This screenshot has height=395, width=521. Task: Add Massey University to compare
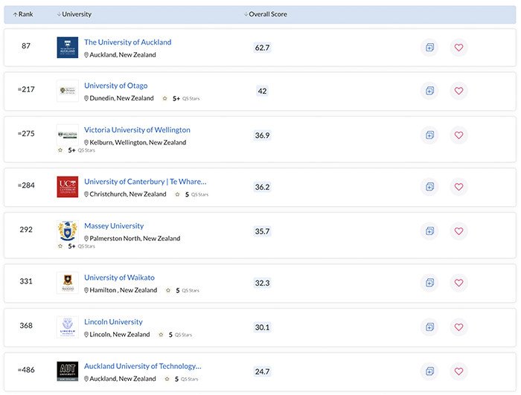(x=429, y=231)
